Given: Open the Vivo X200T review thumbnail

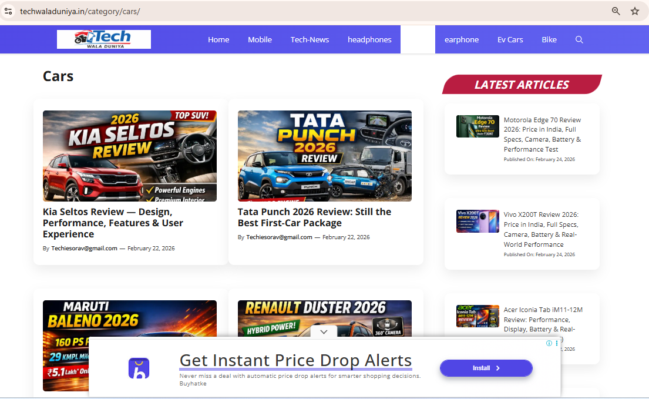Looking at the screenshot, I should click(477, 222).
